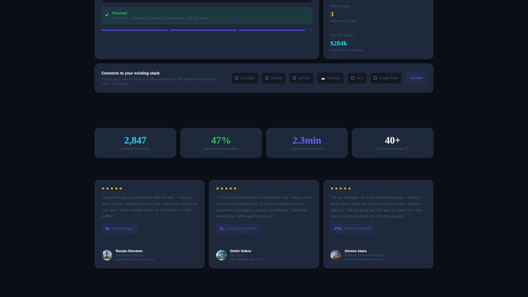Click the third progress bar segment
The image size is (528, 297).
pos(272,30)
